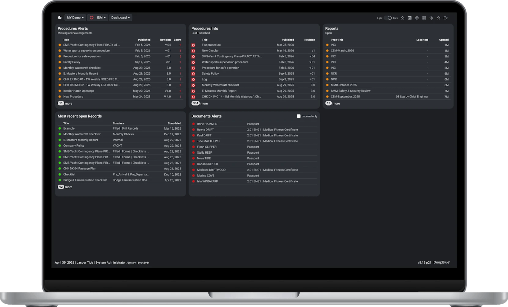Open the calendar icon showing 30
The image size is (508, 307).
[x=410, y=18]
